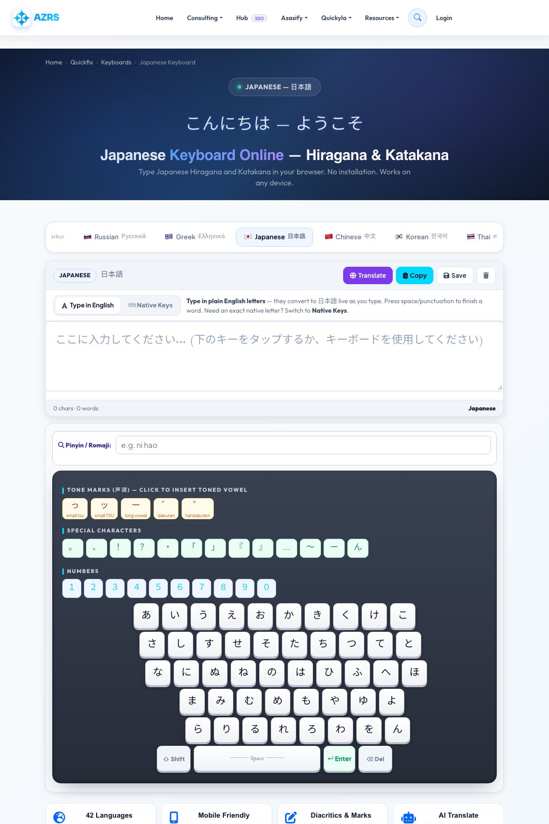Insert the small tsu tone key

(x=75, y=509)
